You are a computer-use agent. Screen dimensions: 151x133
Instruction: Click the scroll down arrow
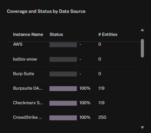click(142, 128)
